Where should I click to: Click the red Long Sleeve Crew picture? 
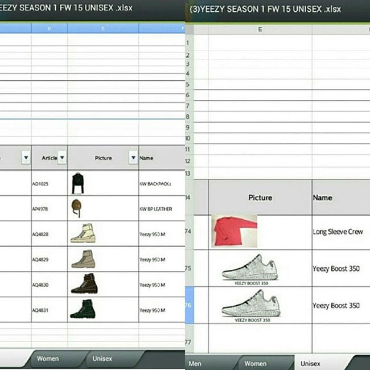234,231
